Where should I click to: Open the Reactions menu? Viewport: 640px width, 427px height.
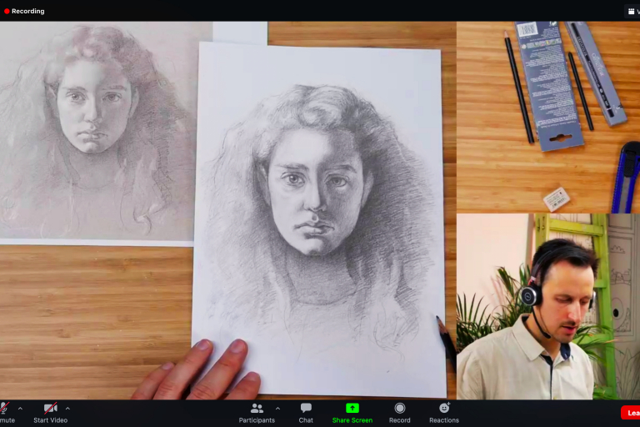(x=444, y=408)
